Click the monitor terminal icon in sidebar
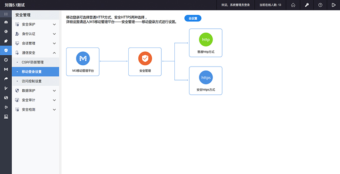 [6, 117]
